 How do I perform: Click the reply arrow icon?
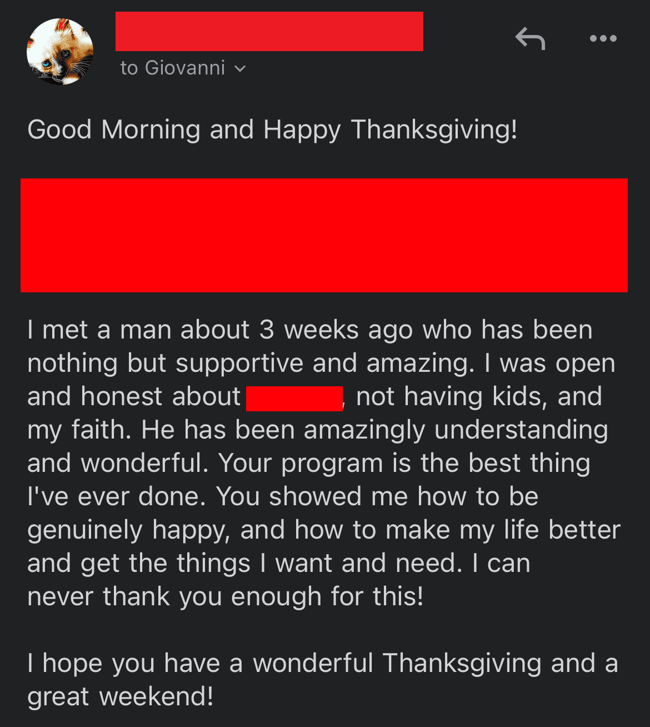[x=530, y=39]
